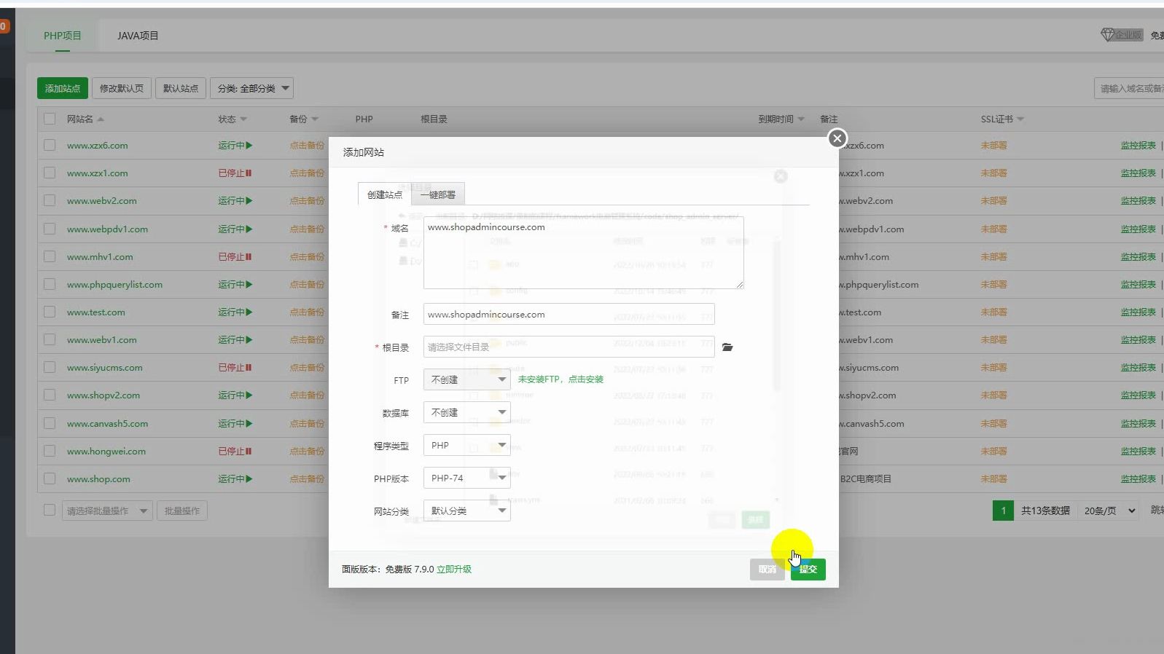The image size is (1164, 654).
Task: Tick checkbox for www.shopv2.com row
Action: click(50, 395)
